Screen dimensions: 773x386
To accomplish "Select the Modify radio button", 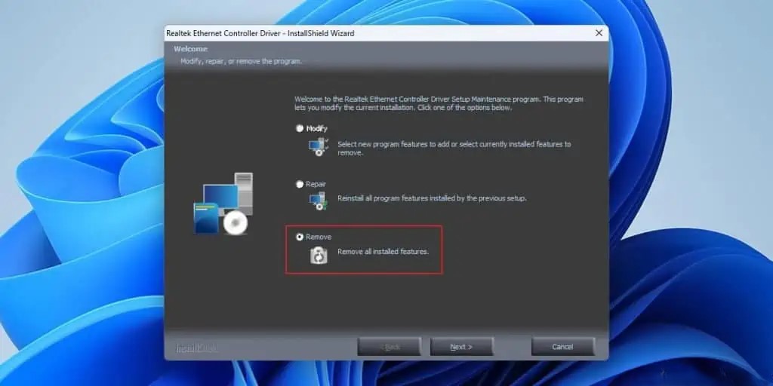I will (300, 129).
